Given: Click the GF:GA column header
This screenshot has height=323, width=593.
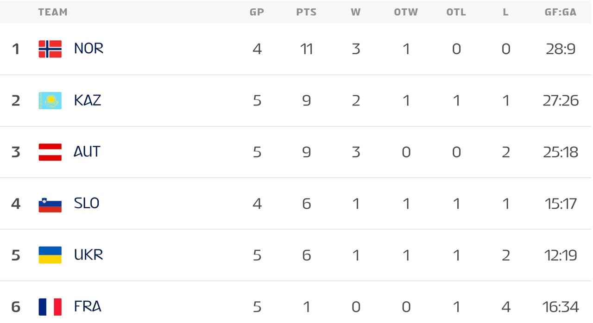Looking at the screenshot, I should (x=561, y=12).
